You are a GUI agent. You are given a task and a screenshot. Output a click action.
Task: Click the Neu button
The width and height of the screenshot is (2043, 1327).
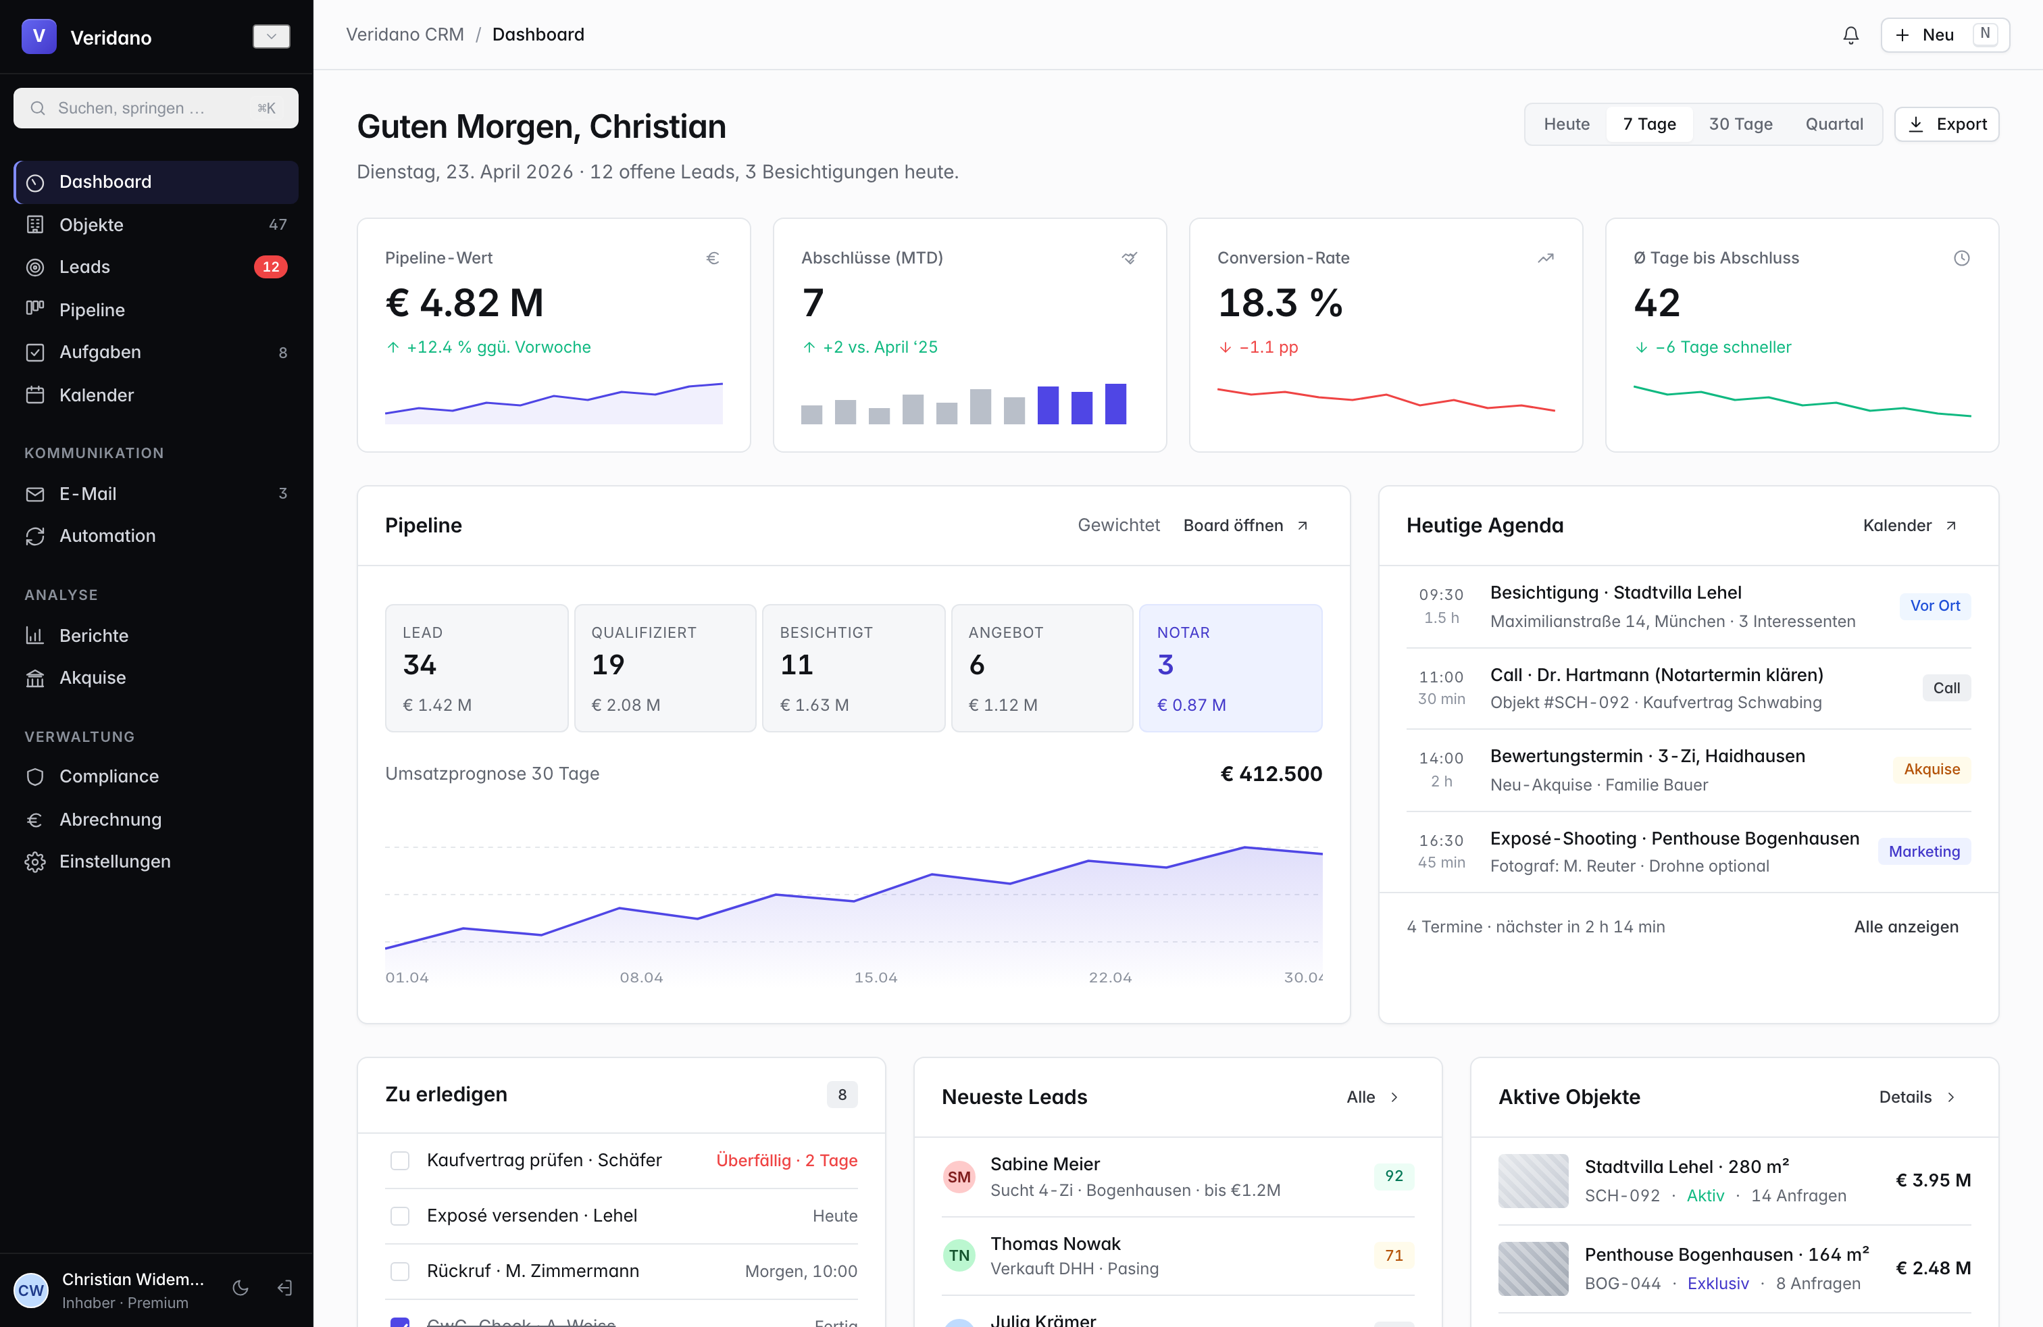pos(1945,35)
